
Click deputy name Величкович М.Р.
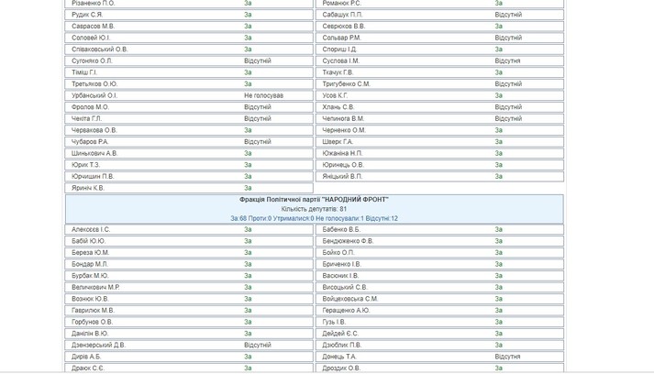pyautogui.click(x=95, y=288)
